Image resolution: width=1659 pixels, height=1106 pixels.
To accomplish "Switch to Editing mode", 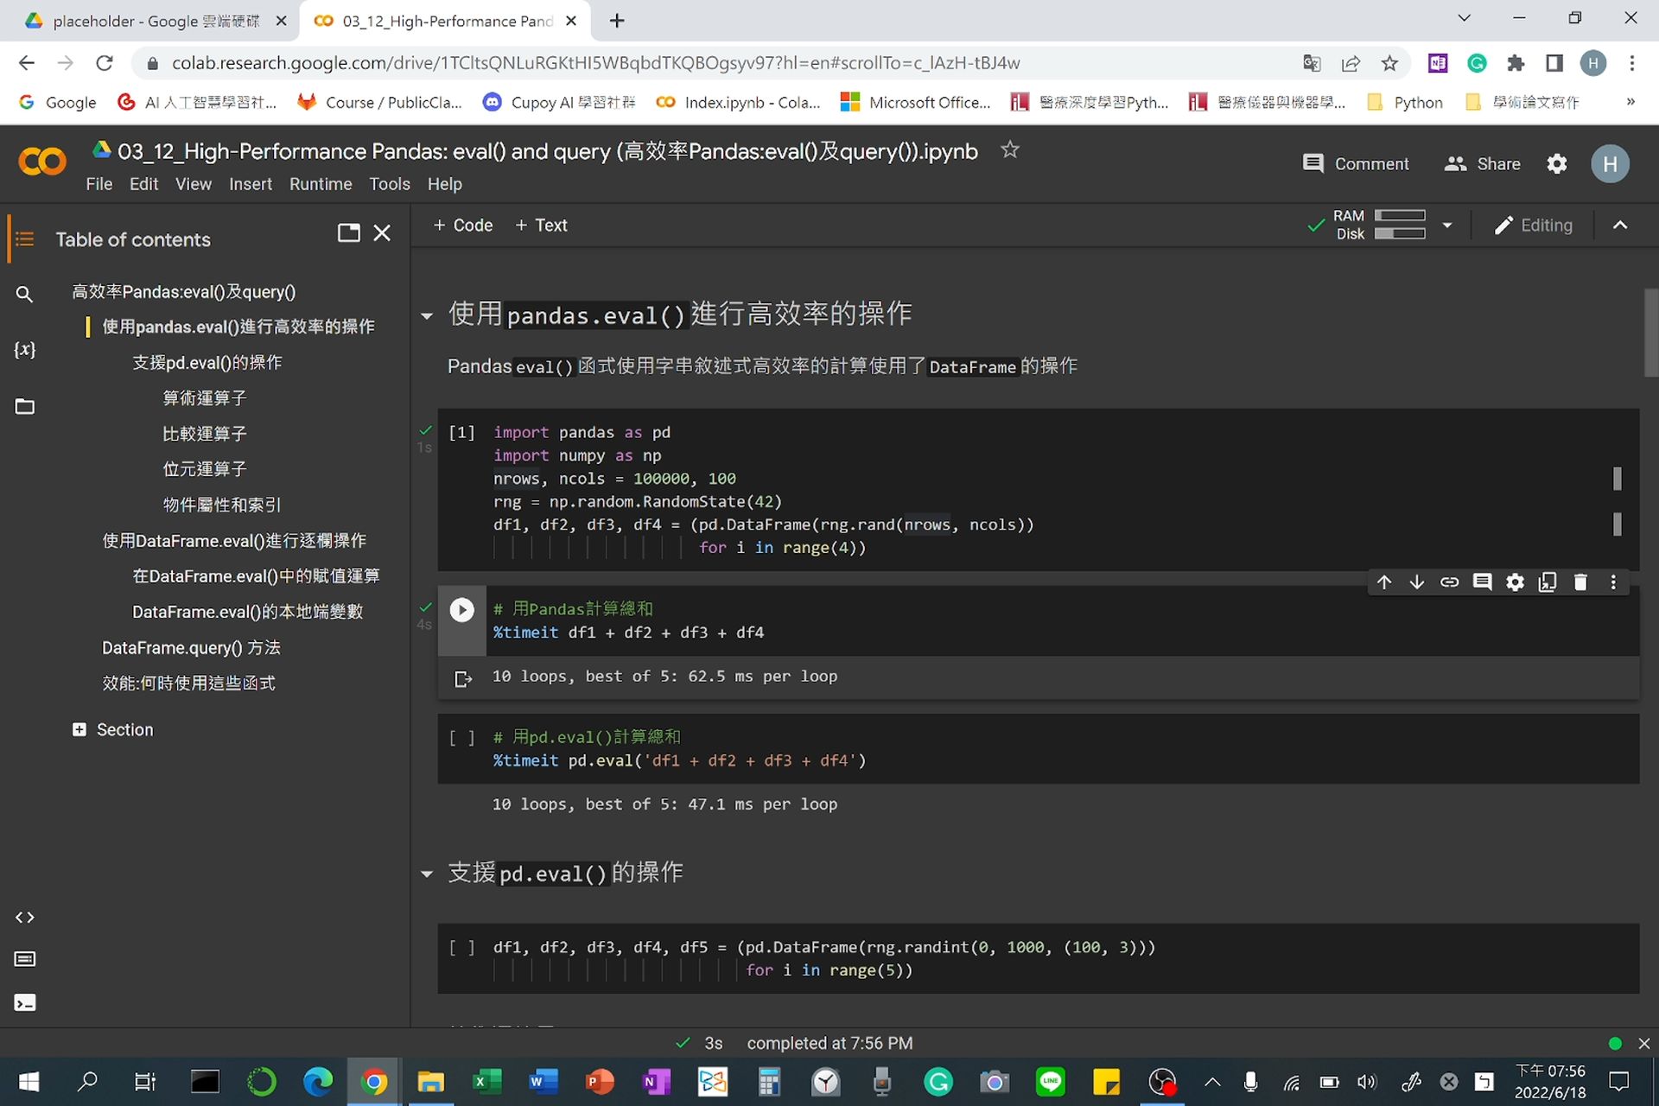I will tap(1534, 225).
